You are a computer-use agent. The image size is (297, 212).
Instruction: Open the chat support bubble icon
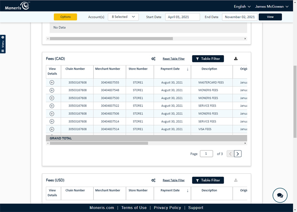280,195
